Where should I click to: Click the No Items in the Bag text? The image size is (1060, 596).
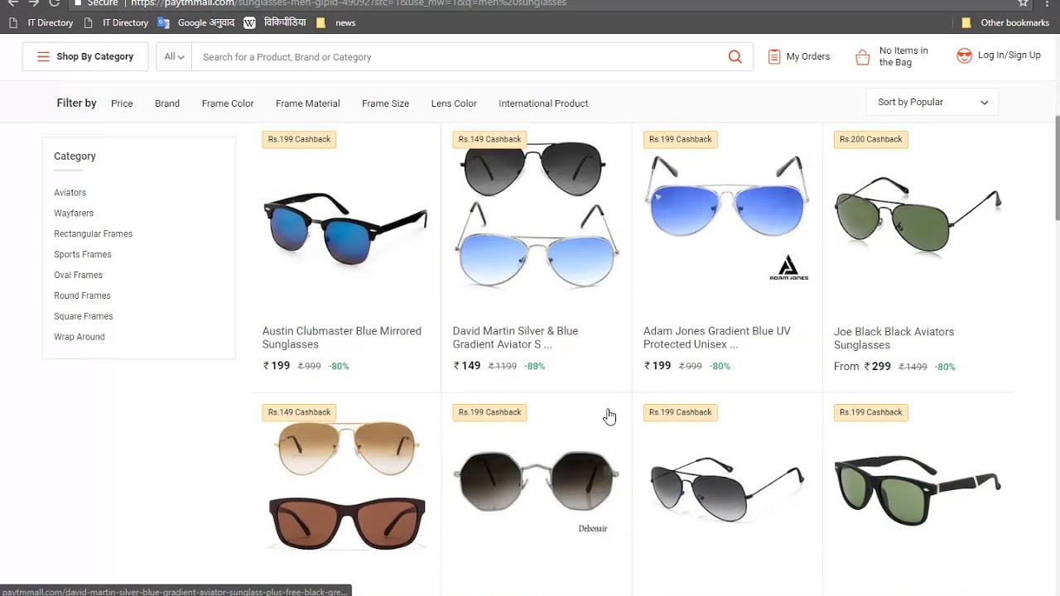tap(903, 56)
